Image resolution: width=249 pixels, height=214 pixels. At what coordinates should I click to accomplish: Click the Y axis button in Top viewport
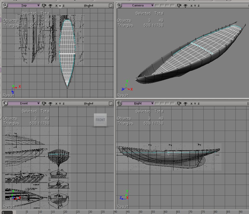coord(60,5)
